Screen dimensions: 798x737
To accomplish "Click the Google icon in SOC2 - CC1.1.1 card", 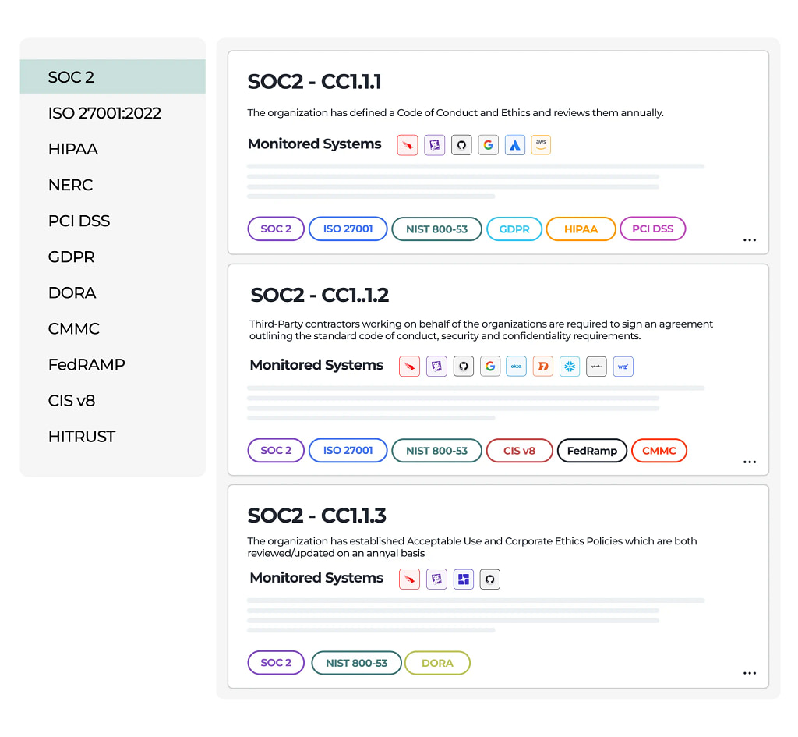I will (x=489, y=145).
